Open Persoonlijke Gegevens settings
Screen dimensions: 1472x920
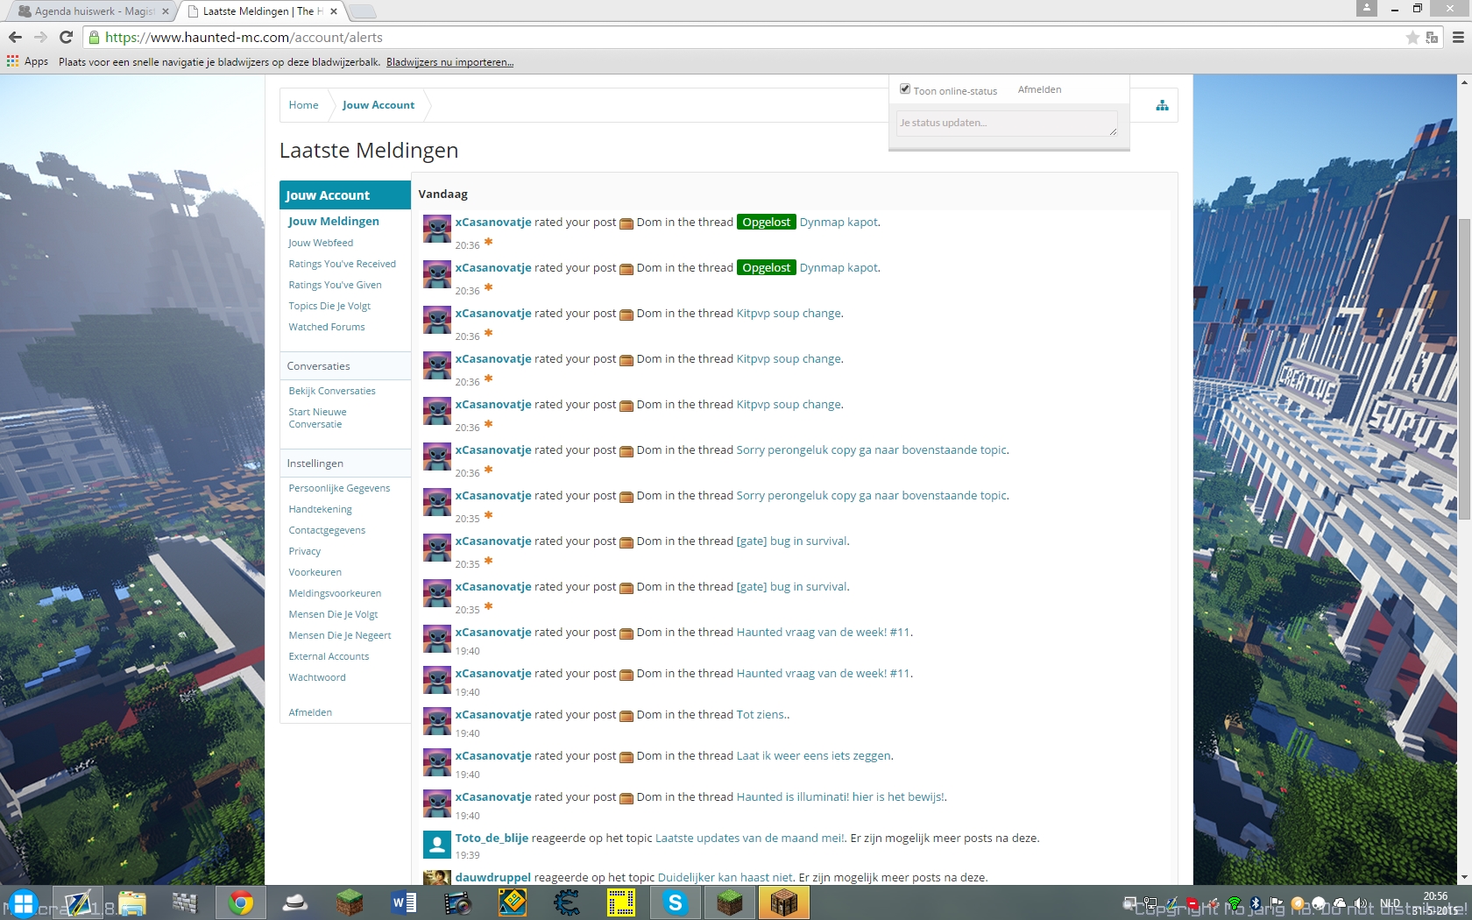[339, 488]
